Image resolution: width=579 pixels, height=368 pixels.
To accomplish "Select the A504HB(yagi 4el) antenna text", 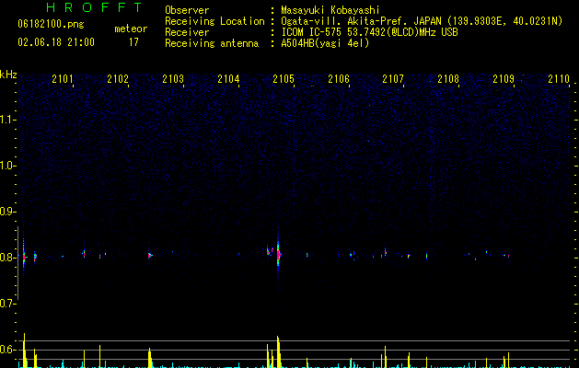I will pyautogui.click(x=325, y=43).
